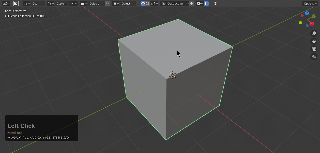
Task: Click the Object alignment button
Action: [128, 4]
